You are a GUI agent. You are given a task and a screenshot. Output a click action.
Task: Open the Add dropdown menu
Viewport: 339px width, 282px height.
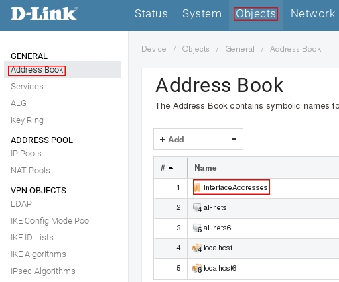(198, 139)
